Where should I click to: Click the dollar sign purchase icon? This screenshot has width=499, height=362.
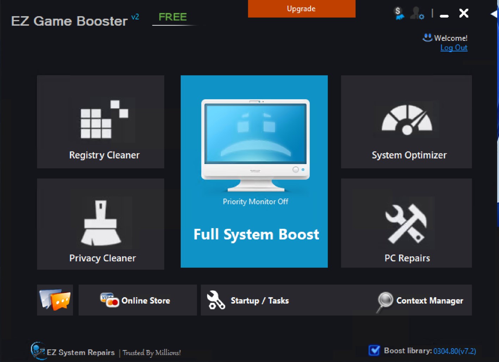point(399,13)
